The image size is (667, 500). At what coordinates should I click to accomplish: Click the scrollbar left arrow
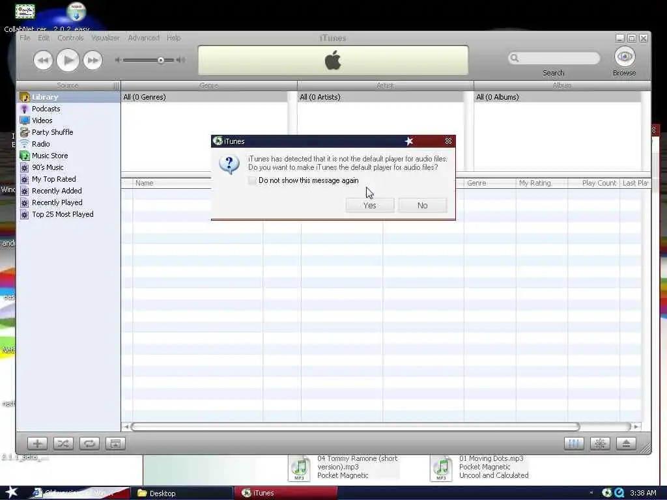126,426
